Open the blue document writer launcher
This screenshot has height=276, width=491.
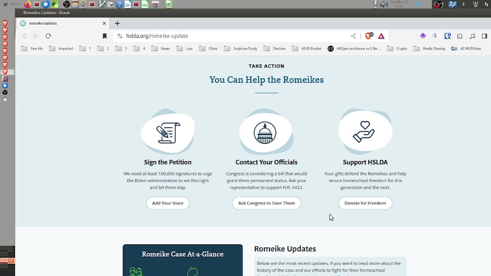pyautogui.click(x=128, y=4)
